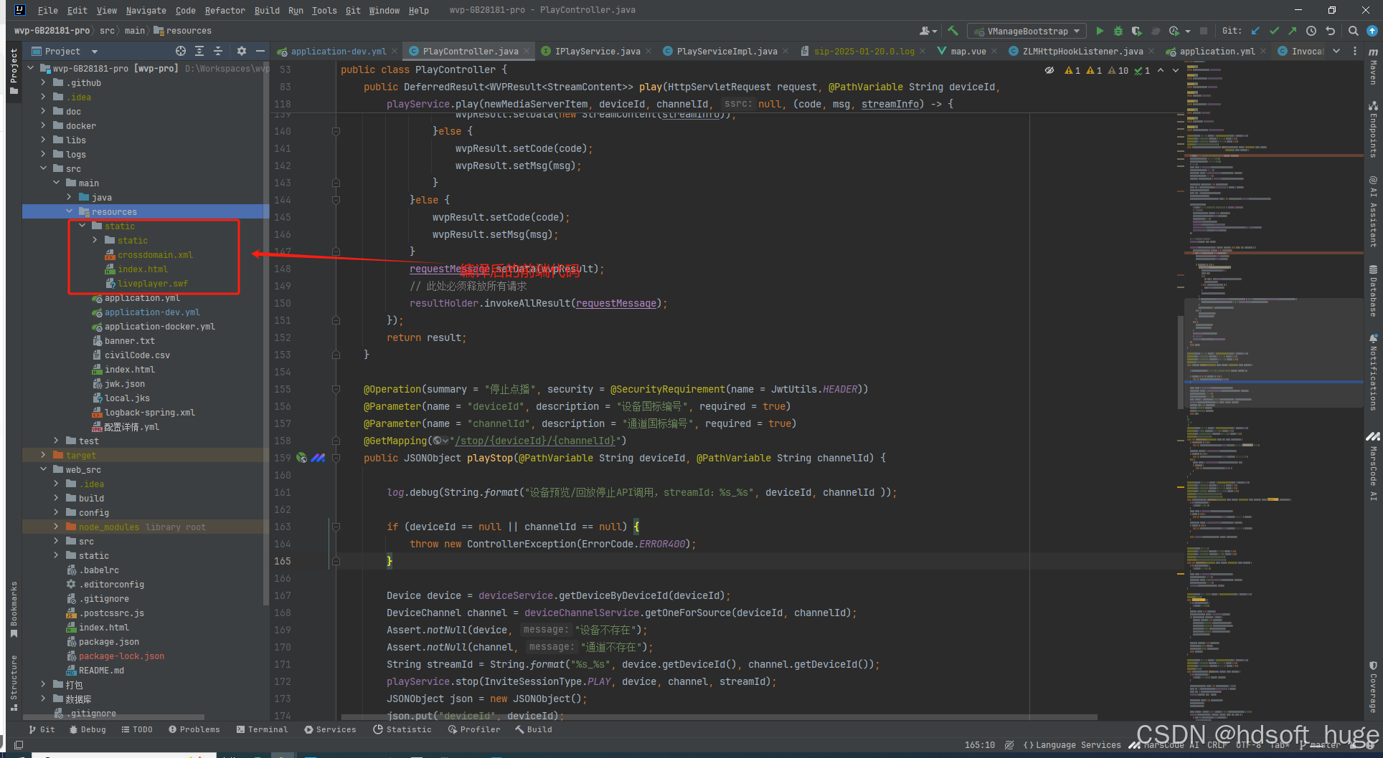Select opened file locator icon in Project panel
Screen dimensions: 1383x758
pos(181,51)
